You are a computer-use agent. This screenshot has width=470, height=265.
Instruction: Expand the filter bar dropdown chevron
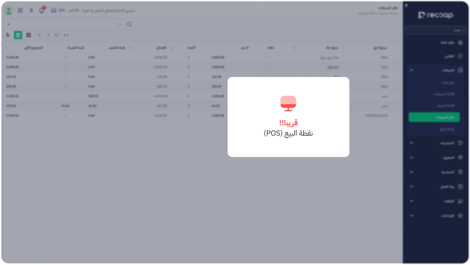(x=8, y=24)
